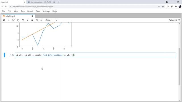The width and height of the screenshot is (182, 102).
Task: Cut selected cells with scissors icon
Action: pyautogui.click(x=13, y=20)
